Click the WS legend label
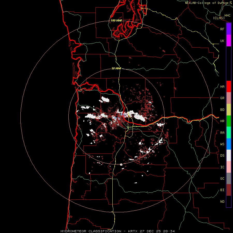Image resolution: width=233 pixels, height=233 pixels. (x=222, y=144)
